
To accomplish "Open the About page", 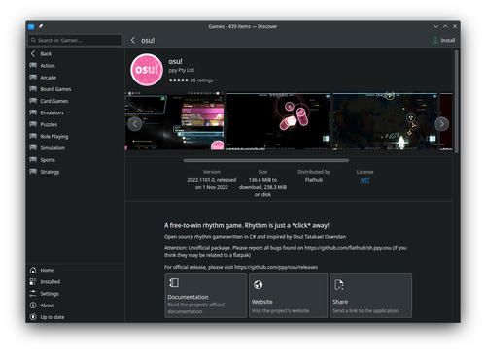I will click(75, 305).
